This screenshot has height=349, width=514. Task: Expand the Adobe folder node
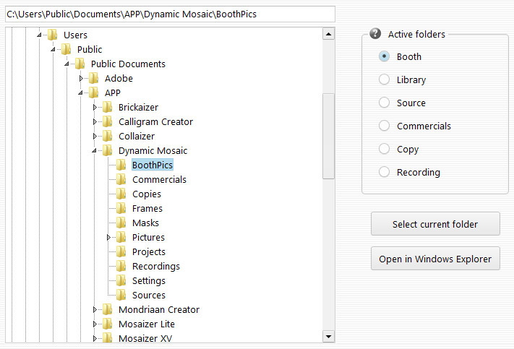[x=82, y=78]
